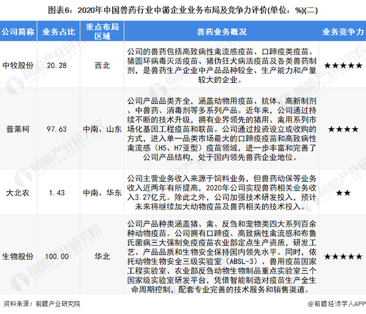366x314 pixels.
Task: Click the source note 资料来源：前瞻产业研究院
Action: (41, 304)
